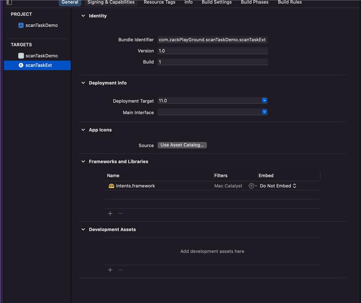Click the App Icons section title
361x303 pixels.
[x=100, y=130]
